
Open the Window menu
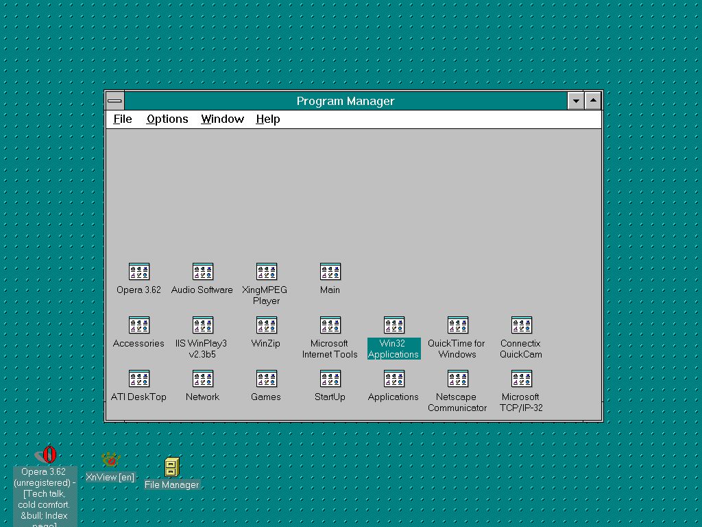coord(223,119)
